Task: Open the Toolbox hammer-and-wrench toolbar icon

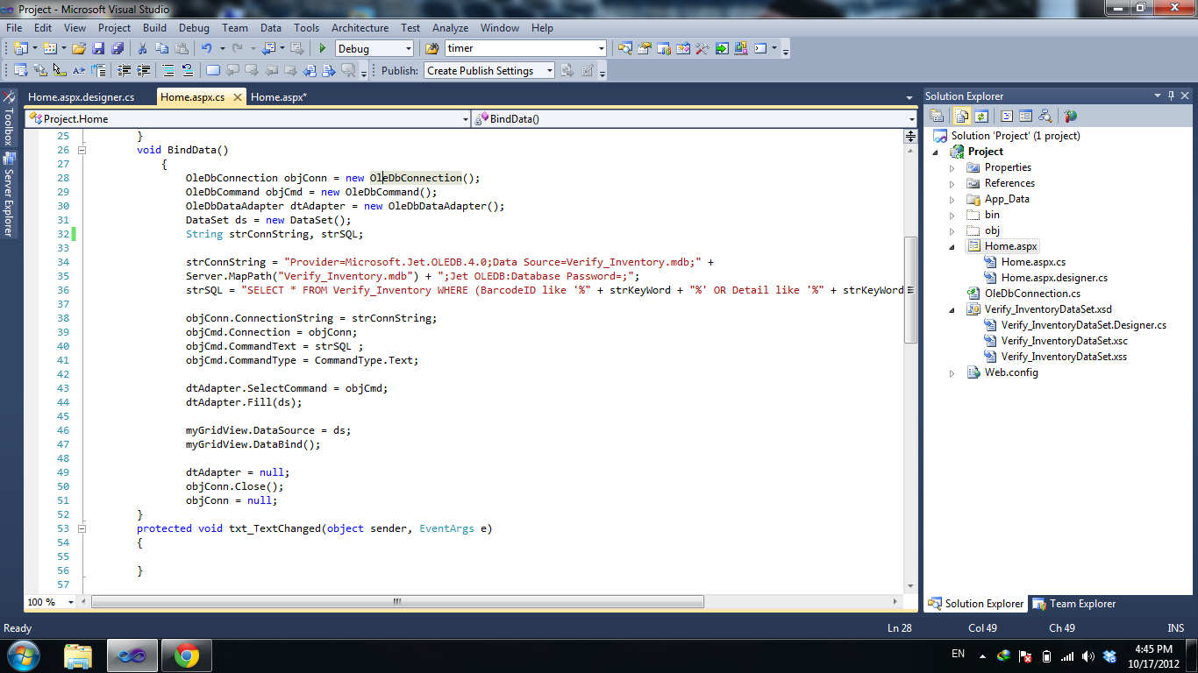Action: [702, 49]
